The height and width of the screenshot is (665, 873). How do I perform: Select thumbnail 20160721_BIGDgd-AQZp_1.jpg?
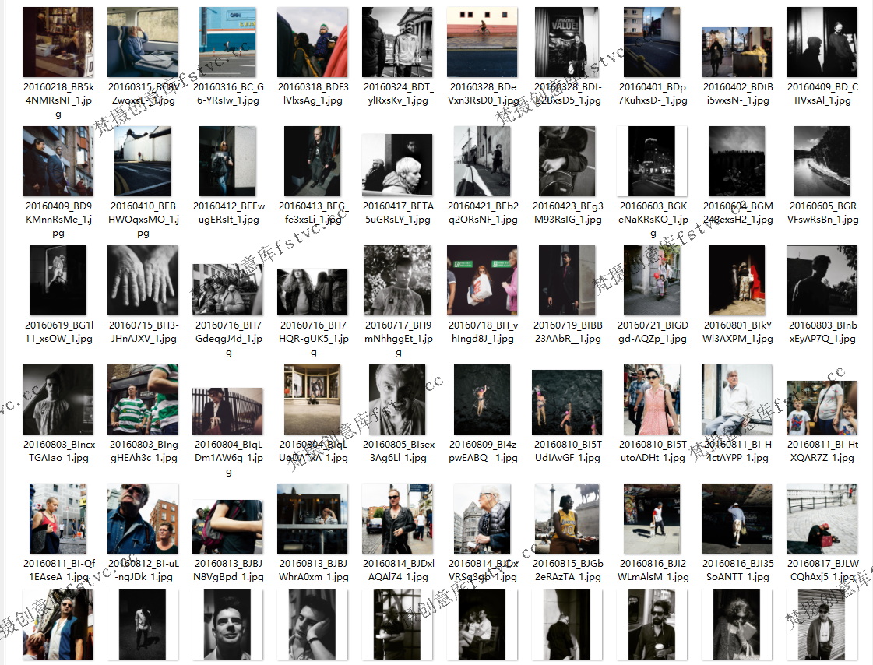pyautogui.click(x=652, y=280)
